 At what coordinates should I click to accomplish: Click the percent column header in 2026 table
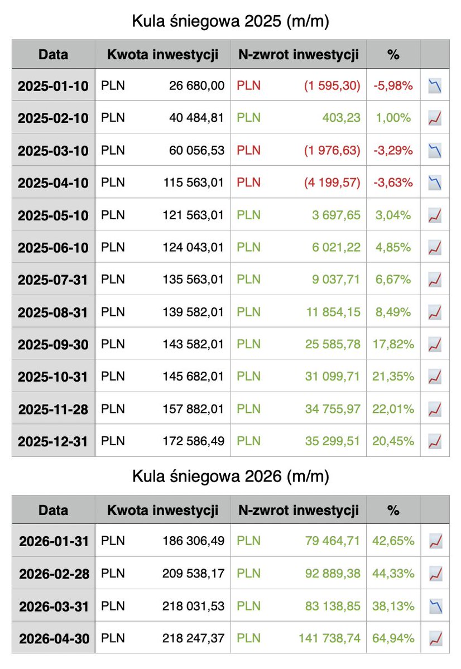pyautogui.click(x=394, y=510)
